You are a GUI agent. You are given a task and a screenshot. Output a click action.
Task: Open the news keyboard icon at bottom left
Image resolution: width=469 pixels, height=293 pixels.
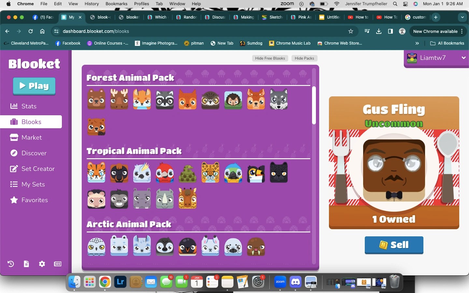[x=57, y=264]
